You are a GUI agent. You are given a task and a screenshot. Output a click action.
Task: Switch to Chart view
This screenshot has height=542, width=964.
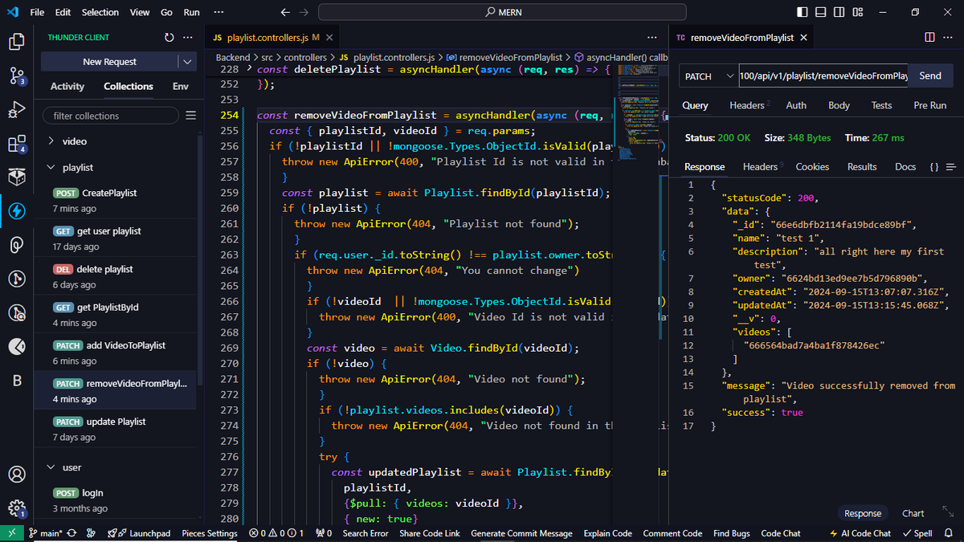point(913,513)
